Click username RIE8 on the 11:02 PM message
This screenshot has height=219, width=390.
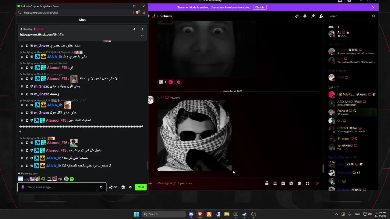point(161,98)
